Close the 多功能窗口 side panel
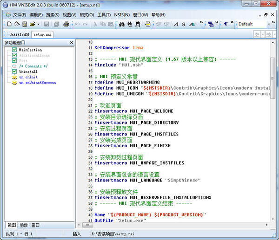 click(71, 43)
